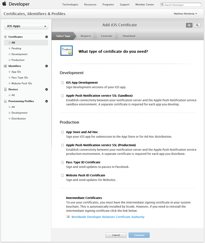Click the Devices section heading
The image size is (205, 243).
coord(13,90)
